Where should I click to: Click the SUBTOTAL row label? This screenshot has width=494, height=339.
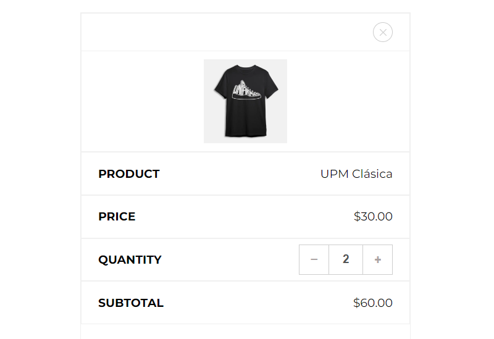pos(131,303)
